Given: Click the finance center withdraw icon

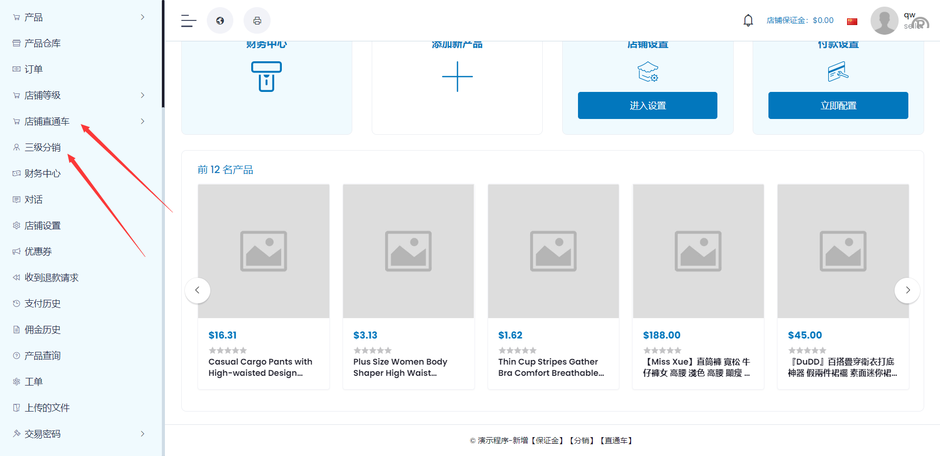Looking at the screenshot, I should [266, 77].
